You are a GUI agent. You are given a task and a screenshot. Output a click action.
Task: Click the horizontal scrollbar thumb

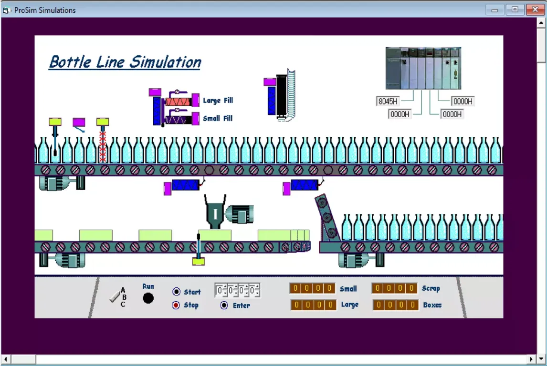pos(23,359)
